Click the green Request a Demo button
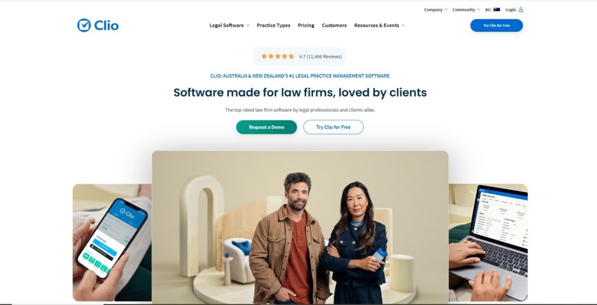Screen dimensions: 597x305 266,127
